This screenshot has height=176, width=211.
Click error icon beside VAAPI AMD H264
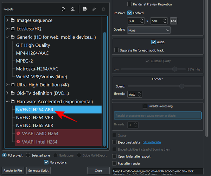tap(18, 133)
